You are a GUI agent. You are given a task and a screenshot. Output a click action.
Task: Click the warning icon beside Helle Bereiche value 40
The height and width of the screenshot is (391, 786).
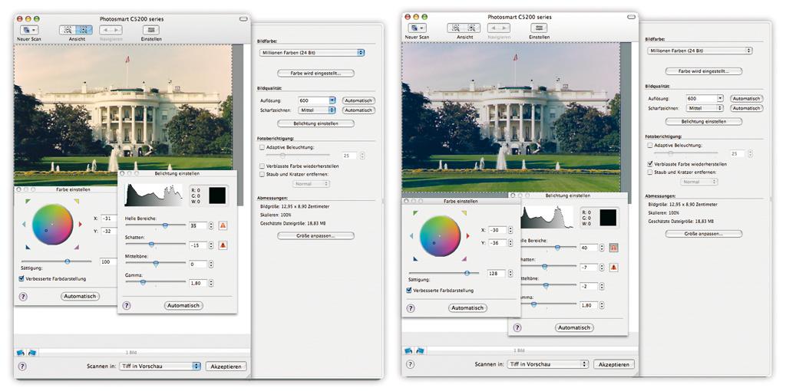coord(613,248)
